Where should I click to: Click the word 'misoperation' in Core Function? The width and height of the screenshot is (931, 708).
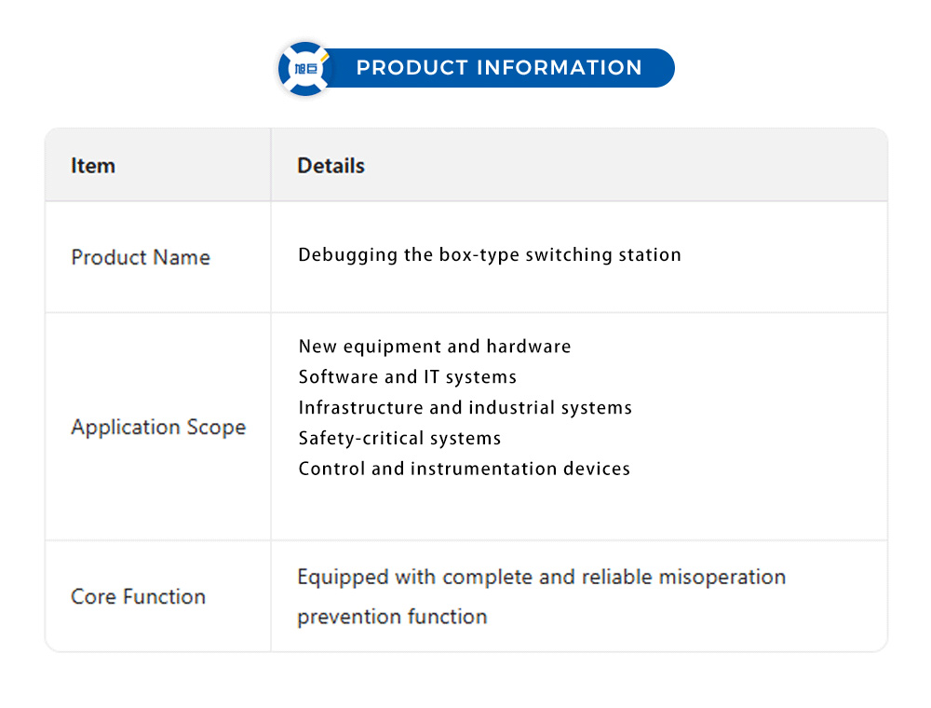click(x=722, y=578)
